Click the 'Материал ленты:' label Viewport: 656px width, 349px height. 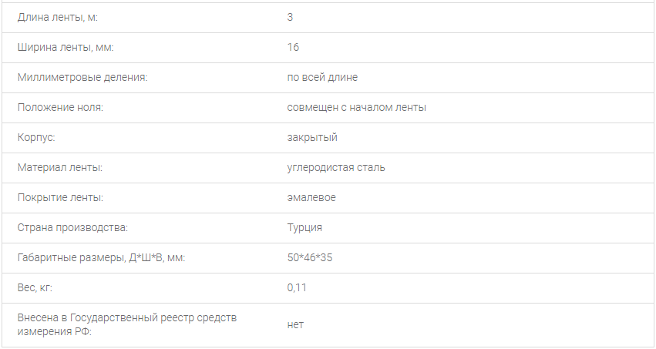pos(60,168)
